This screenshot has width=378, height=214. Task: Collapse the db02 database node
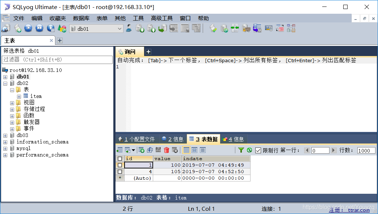click(x=5, y=84)
